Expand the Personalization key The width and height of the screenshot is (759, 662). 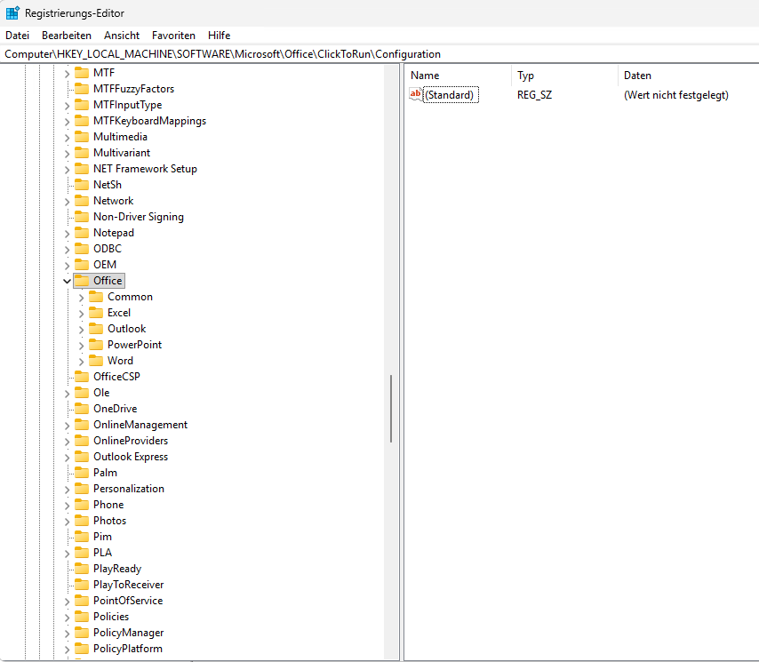pyautogui.click(x=67, y=489)
